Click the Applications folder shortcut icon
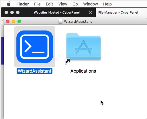 pyautogui.click(x=83, y=47)
